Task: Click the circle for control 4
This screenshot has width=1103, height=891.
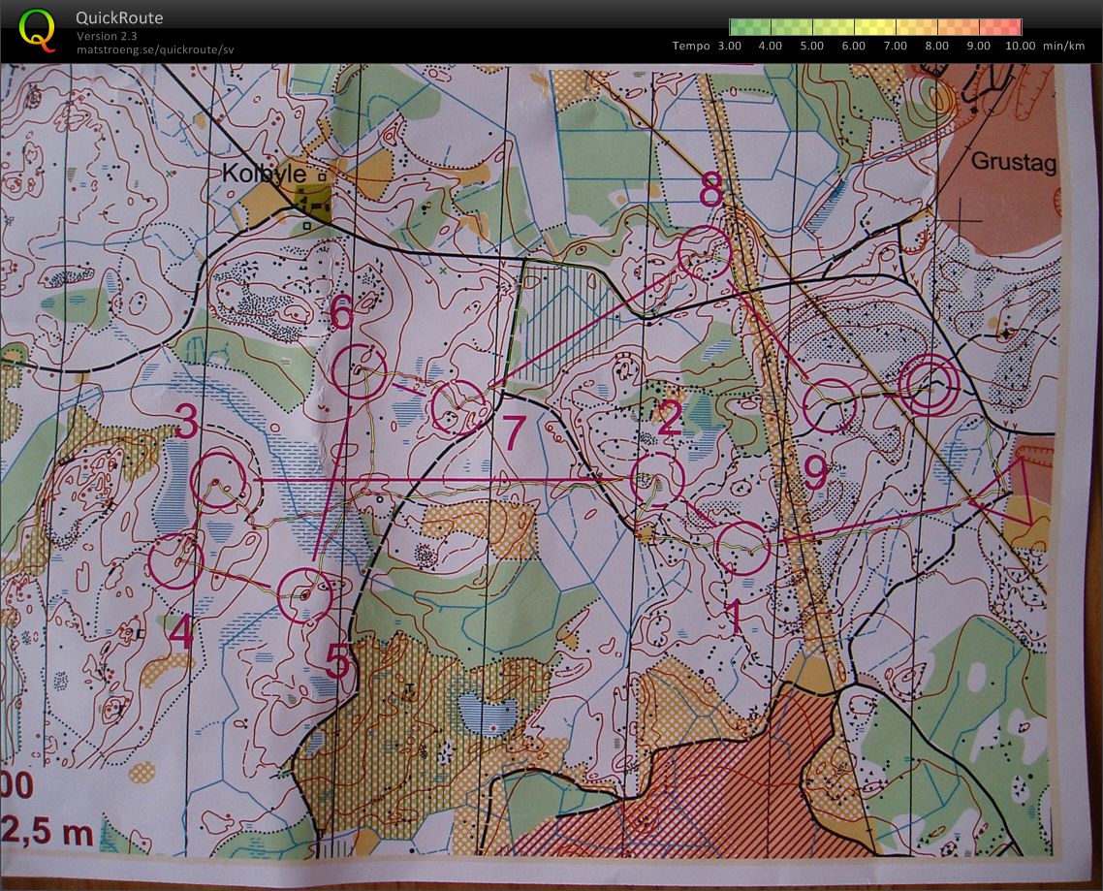Action: (175, 561)
